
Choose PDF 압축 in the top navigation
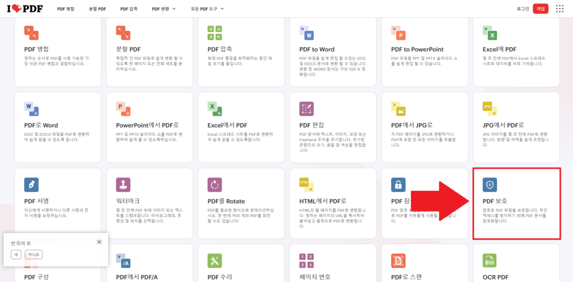click(x=129, y=9)
